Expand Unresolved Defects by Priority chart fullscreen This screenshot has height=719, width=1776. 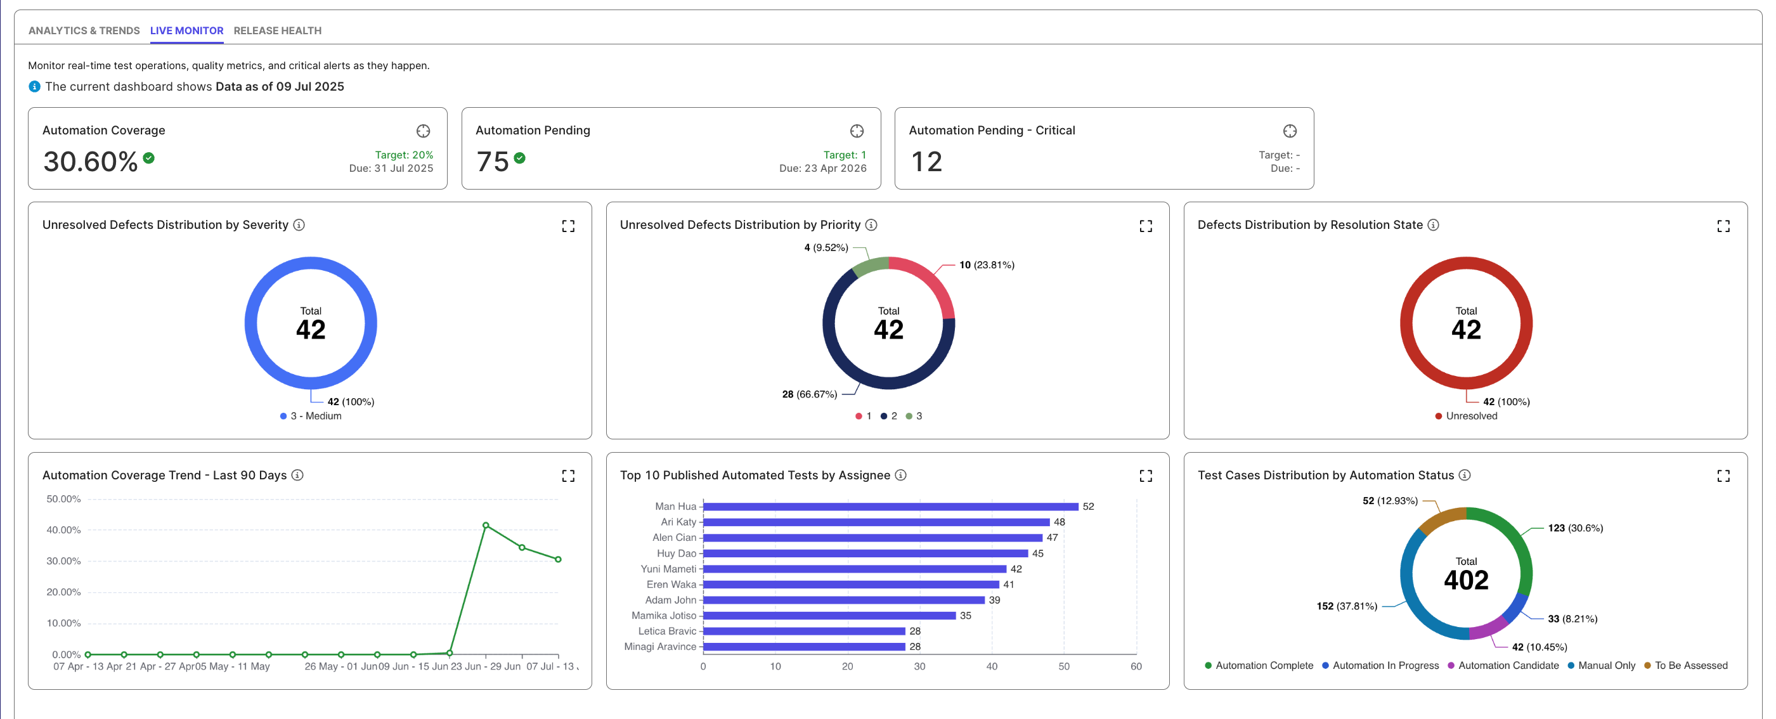pos(1145,226)
